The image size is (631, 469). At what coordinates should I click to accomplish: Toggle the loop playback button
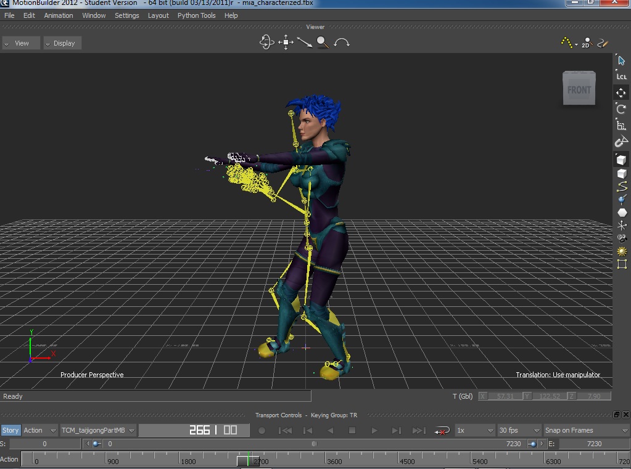(442, 430)
